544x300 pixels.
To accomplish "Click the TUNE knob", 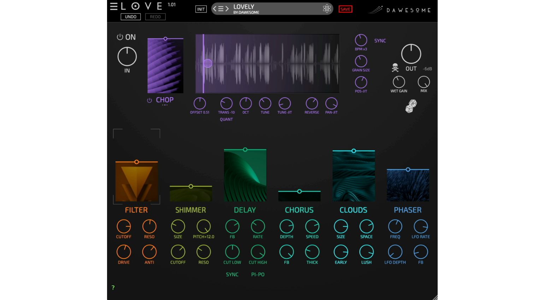I will (265, 103).
